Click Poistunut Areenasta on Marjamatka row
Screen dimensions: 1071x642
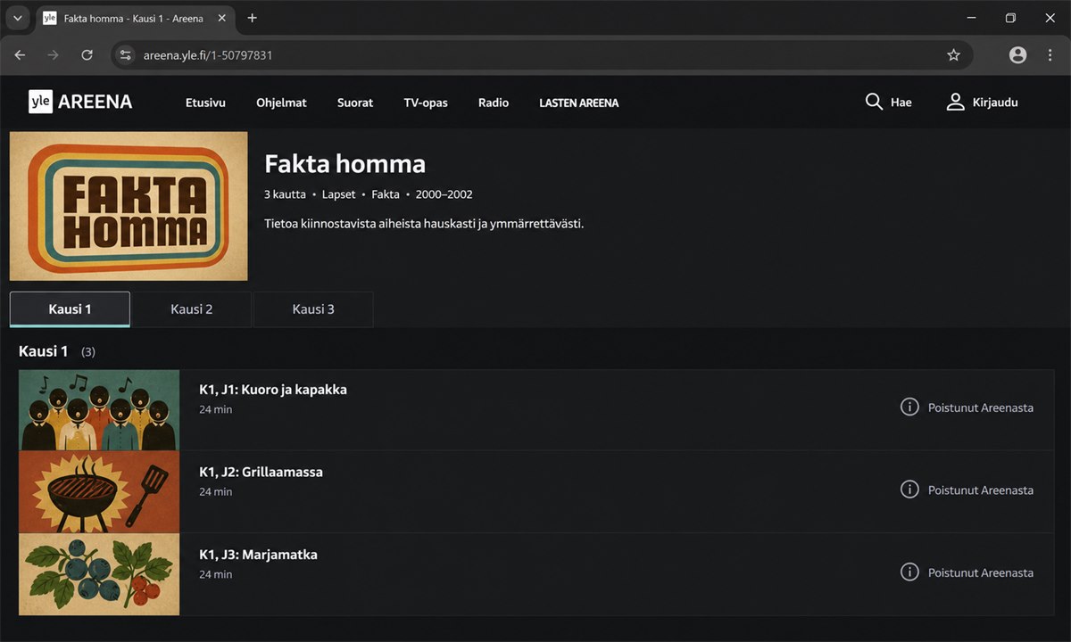coord(981,572)
